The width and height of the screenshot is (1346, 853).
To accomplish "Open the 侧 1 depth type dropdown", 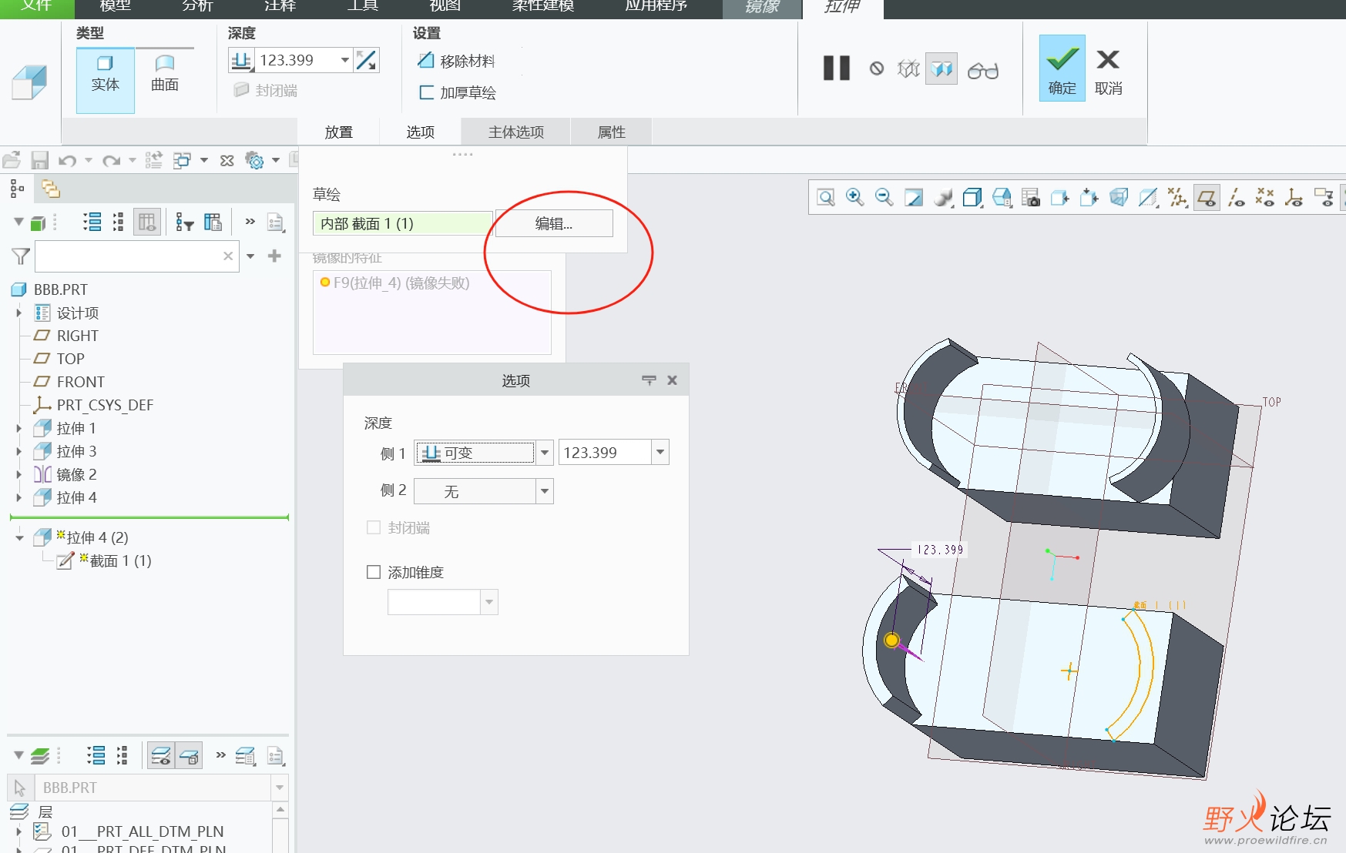I will tap(545, 453).
